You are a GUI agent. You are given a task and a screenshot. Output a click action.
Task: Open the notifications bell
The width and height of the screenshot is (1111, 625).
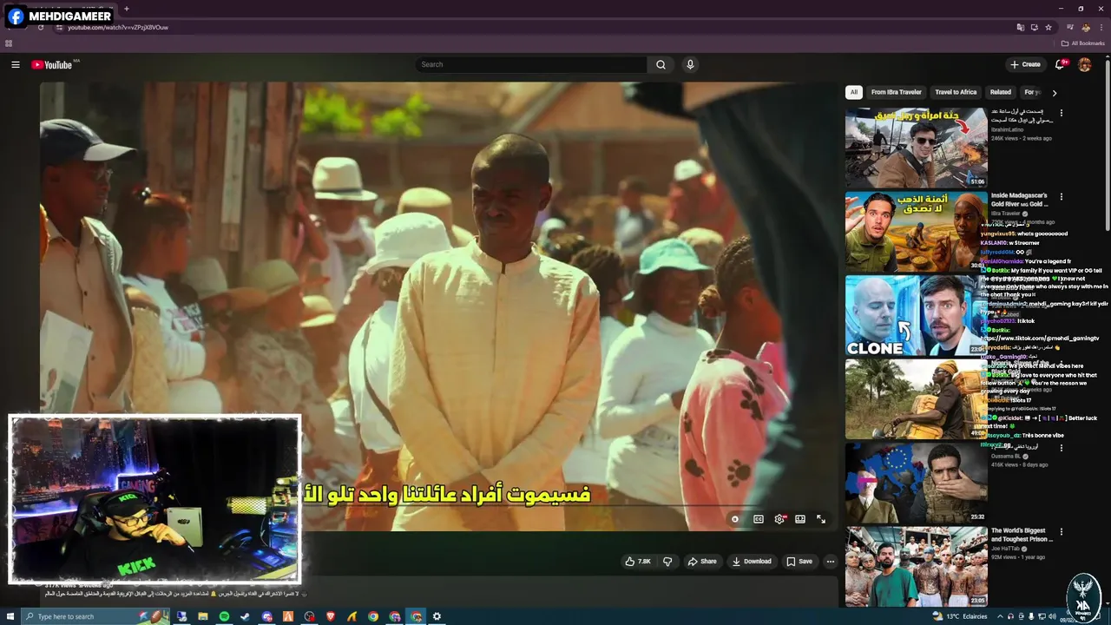(1060, 64)
